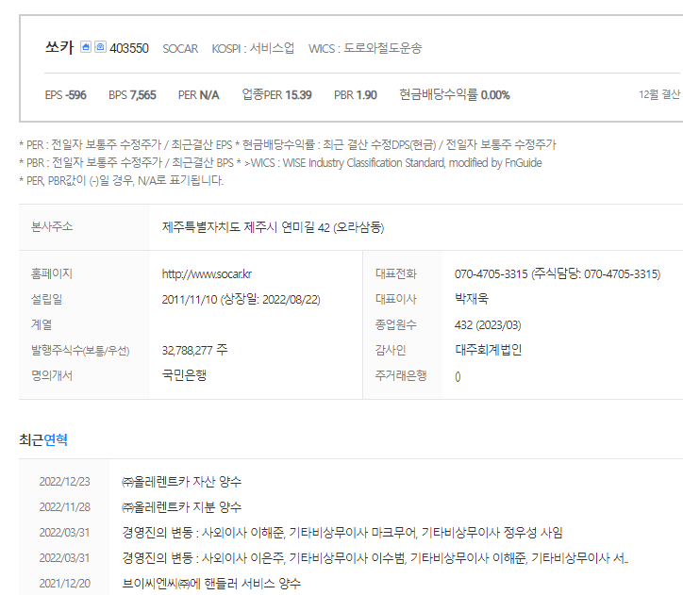The width and height of the screenshot is (683, 595).
Task: Select stock code 403550
Action: [129, 48]
